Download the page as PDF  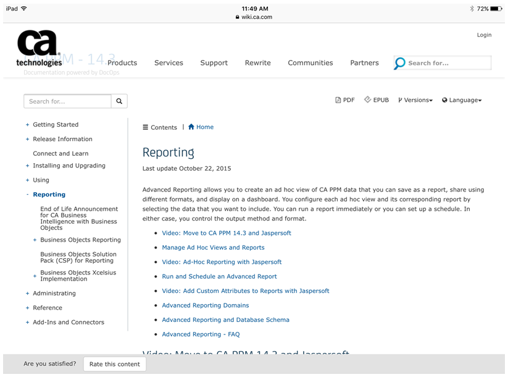[x=345, y=100]
